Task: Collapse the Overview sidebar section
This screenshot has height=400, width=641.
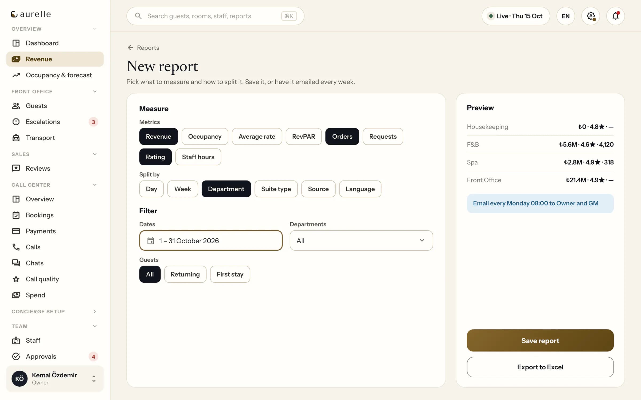Action: [x=95, y=29]
